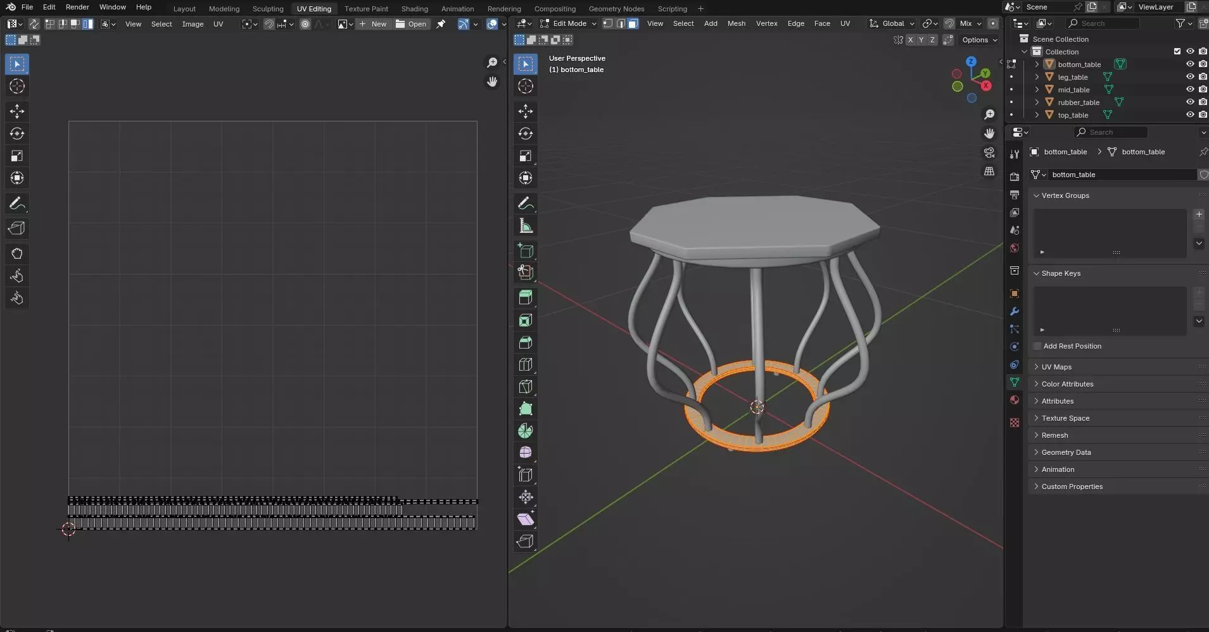Select the Annotate tool in UV editor
This screenshot has height=632, width=1209.
[x=17, y=203]
